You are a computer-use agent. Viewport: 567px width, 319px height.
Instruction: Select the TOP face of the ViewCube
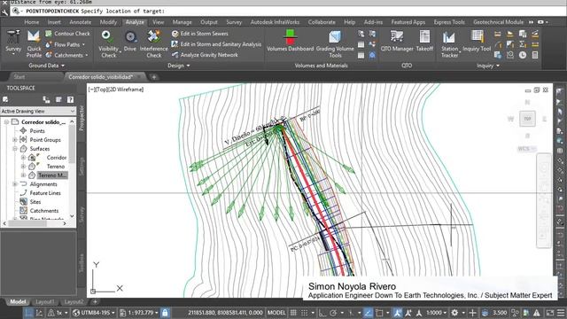[x=528, y=119]
